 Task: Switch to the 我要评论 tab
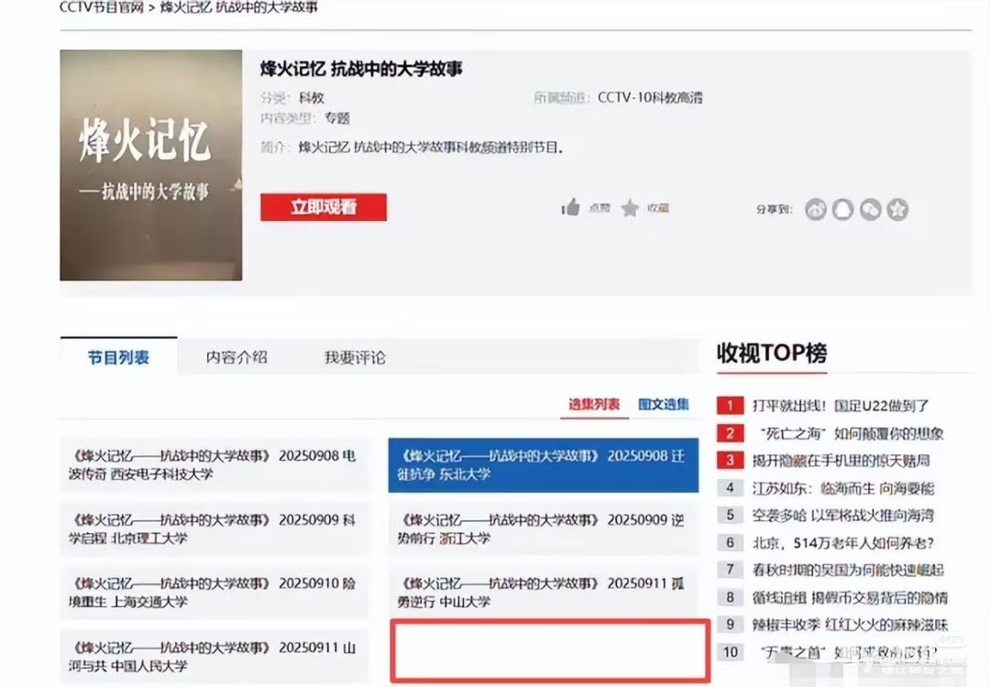(x=355, y=357)
